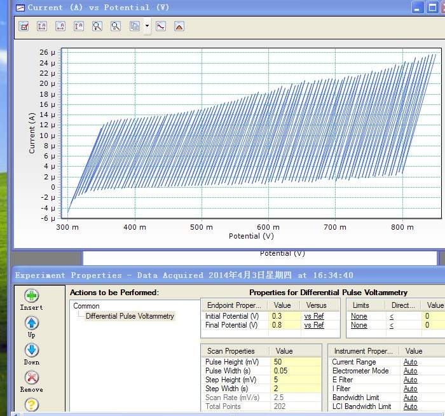Click Potential (V) x-axis title on graph
This screenshot has width=445, height=416.
click(251, 236)
